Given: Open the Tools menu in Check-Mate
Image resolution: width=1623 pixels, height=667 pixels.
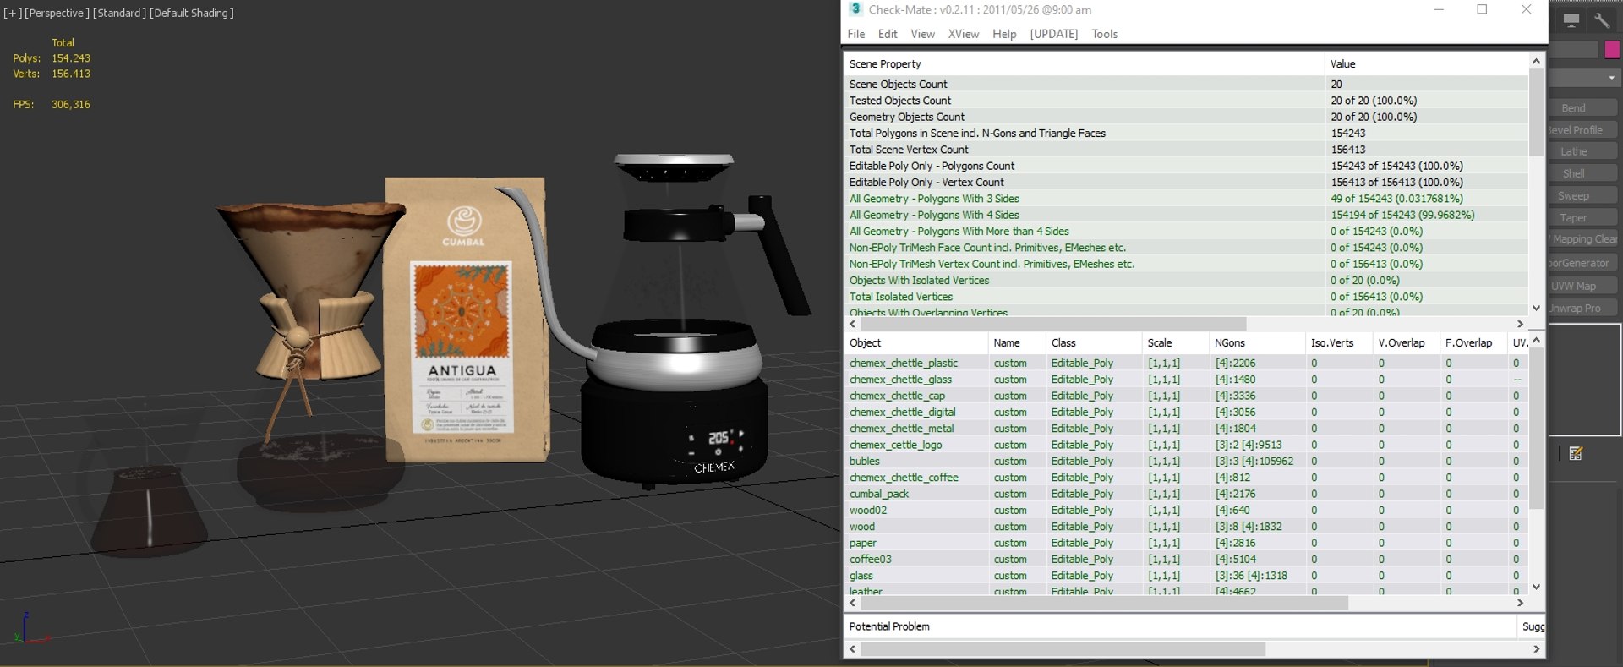Looking at the screenshot, I should (x=1104, y=34).
